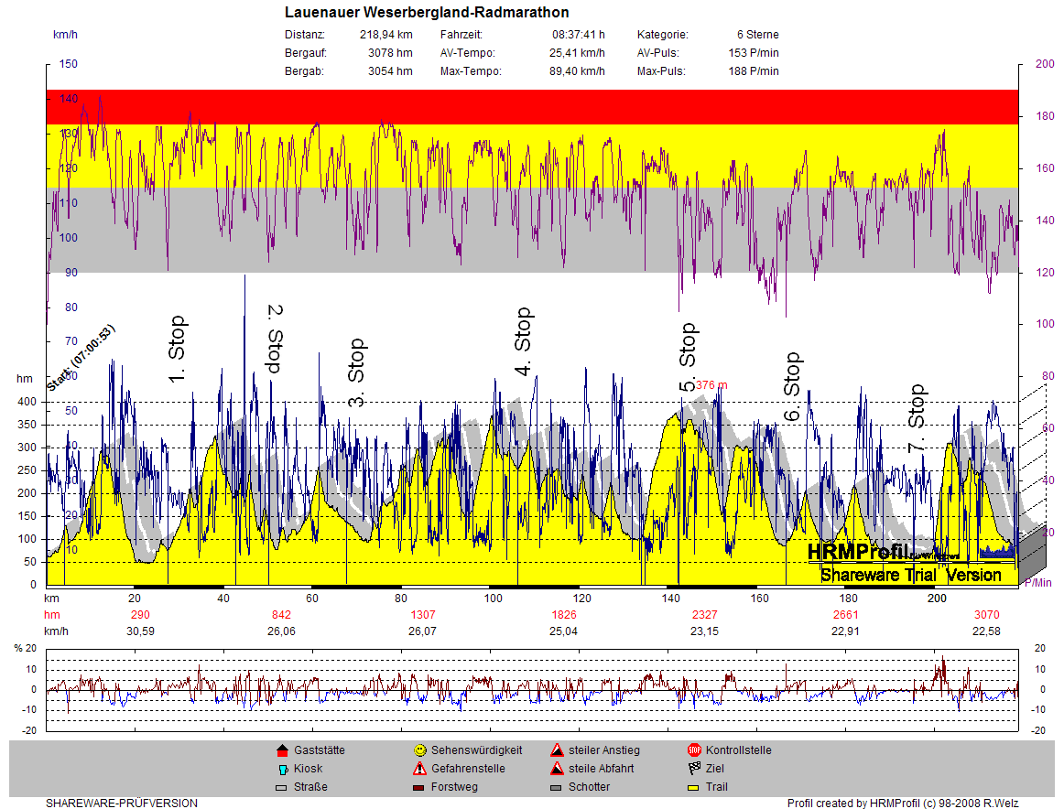Select the Schotter gray legend swatch

tap(556, 787)
